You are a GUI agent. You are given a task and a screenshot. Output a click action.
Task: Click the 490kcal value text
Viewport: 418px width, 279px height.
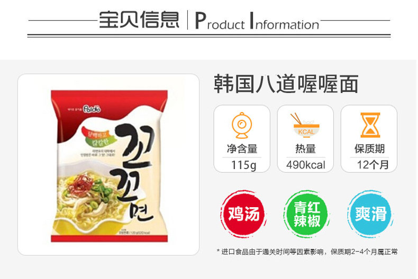point(306,165)
